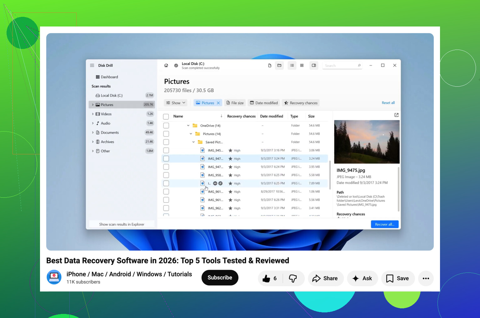Remove the Pictures filter chip
Viewport: 480px width, 318px height.
tap(218, 103)
